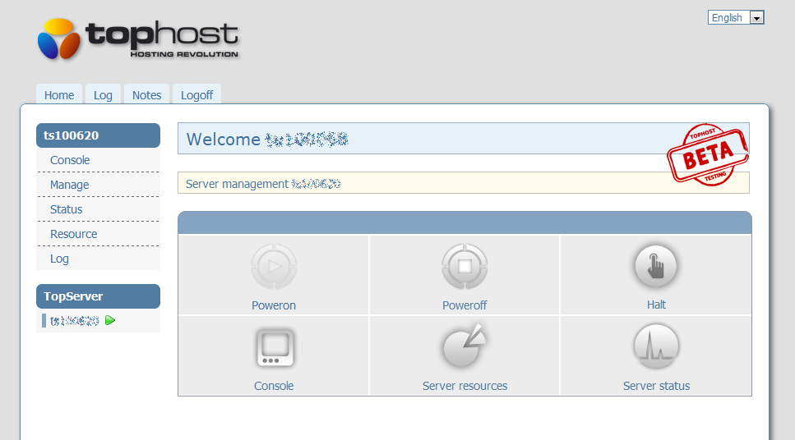This screenshot has width=795, height=440.
Task: Click the tophost logo
Action: pyautogui.click(x=138, y=39)
